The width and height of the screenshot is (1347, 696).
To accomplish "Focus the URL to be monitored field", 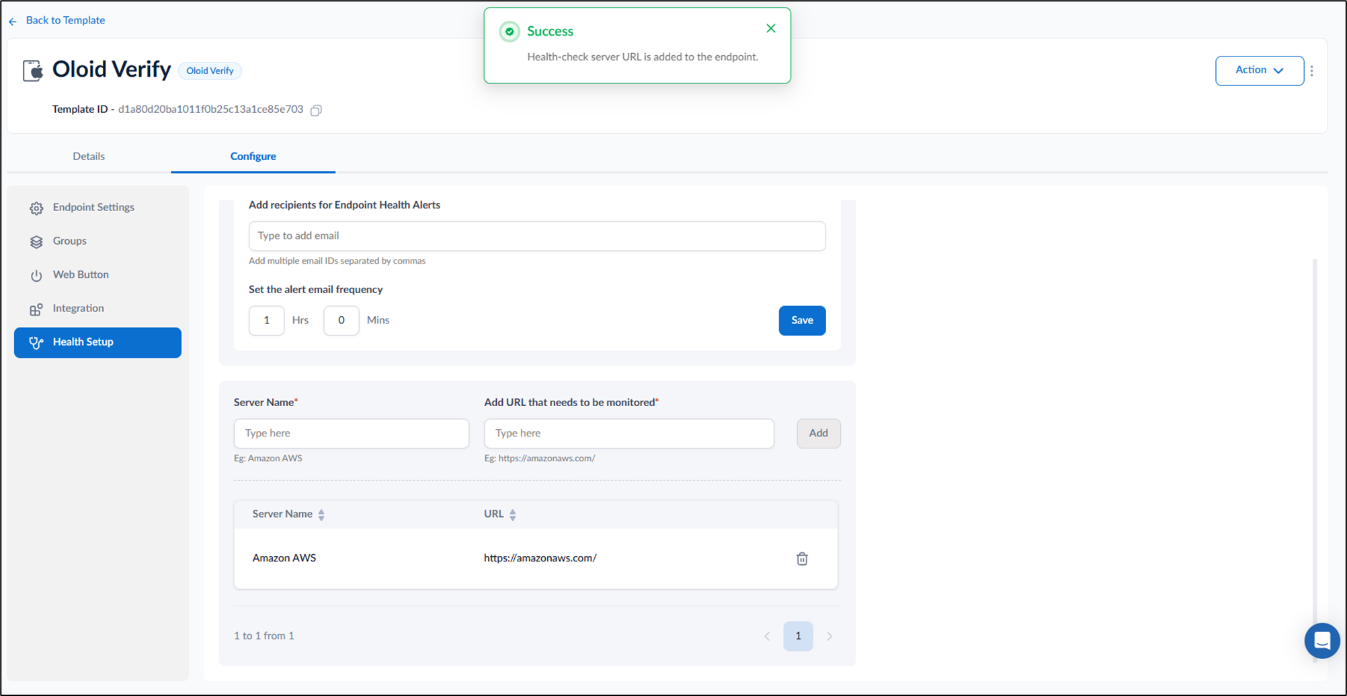I will [x=628, y=433].
